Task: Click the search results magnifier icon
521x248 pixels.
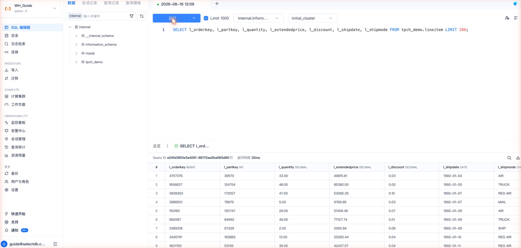Action: (509, 158)
